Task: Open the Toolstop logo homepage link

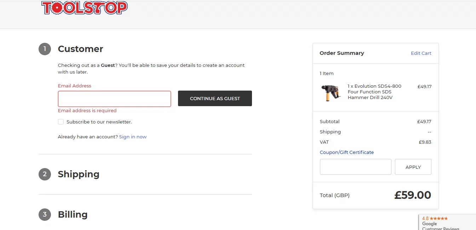Action: [84, 7]
